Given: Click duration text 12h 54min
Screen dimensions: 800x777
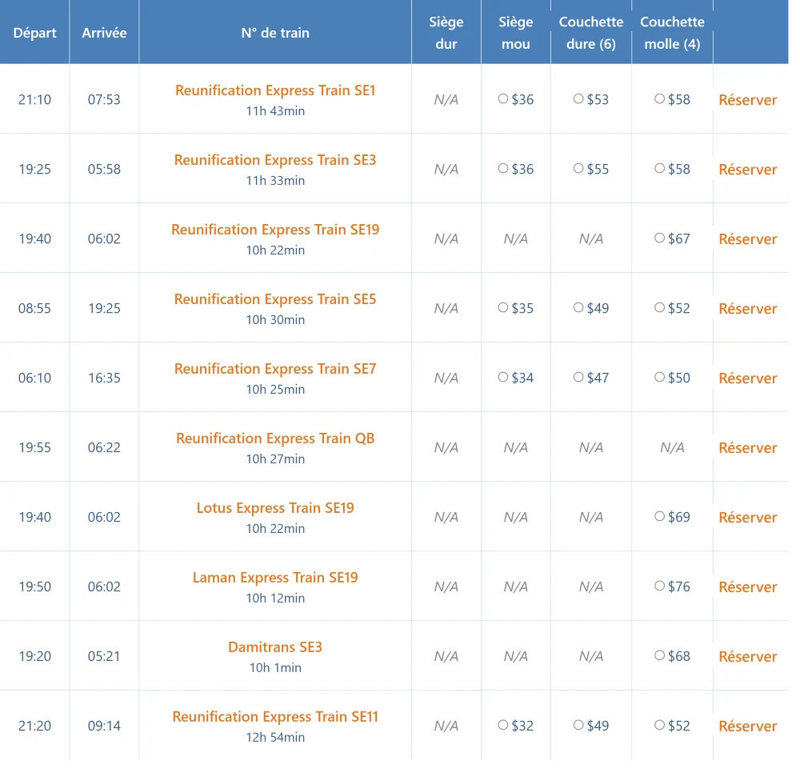Looking at the screenshot, I should tap(275, 737).
